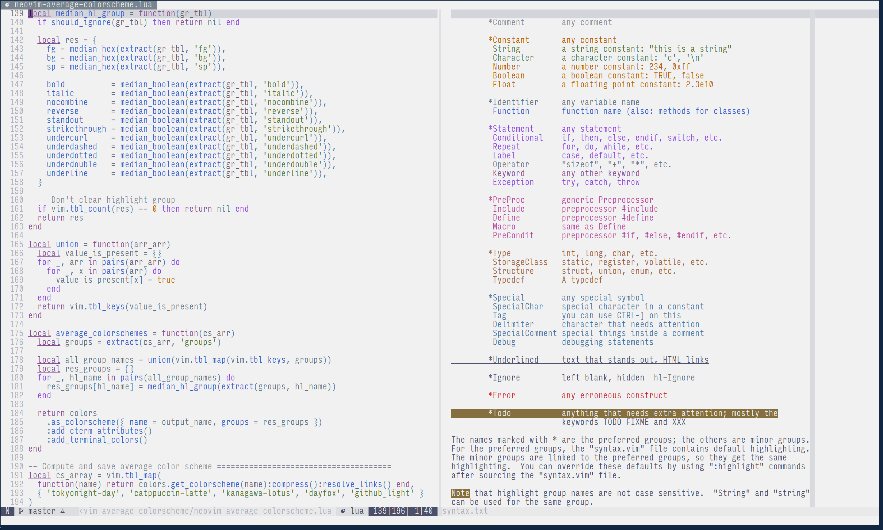The width and height of the screenshot is (883, 530).
Task: Click the highlighted Note label
Action: click(460, 493)
